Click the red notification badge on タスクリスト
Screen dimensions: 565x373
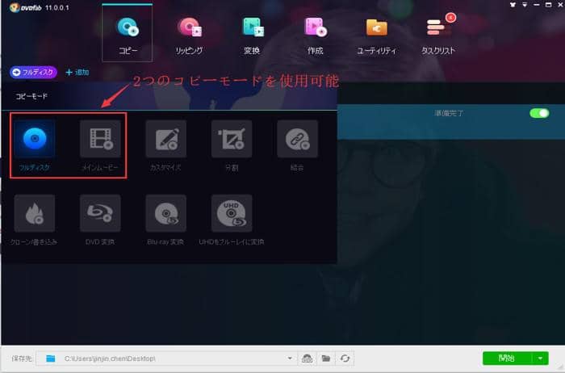pyautogui.click(x=450, y=17)
